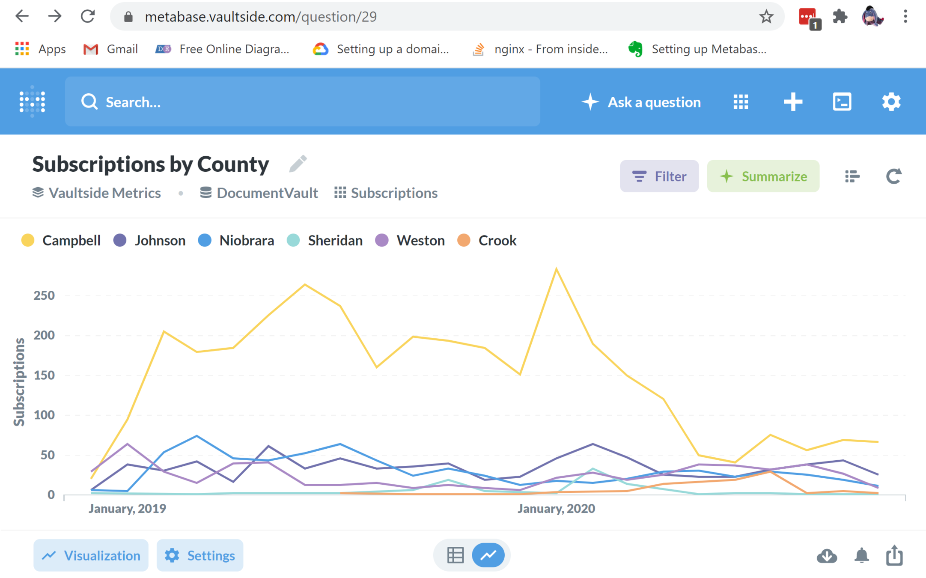Switch to table view toggle
926x578 pixels.
[455, 555]
